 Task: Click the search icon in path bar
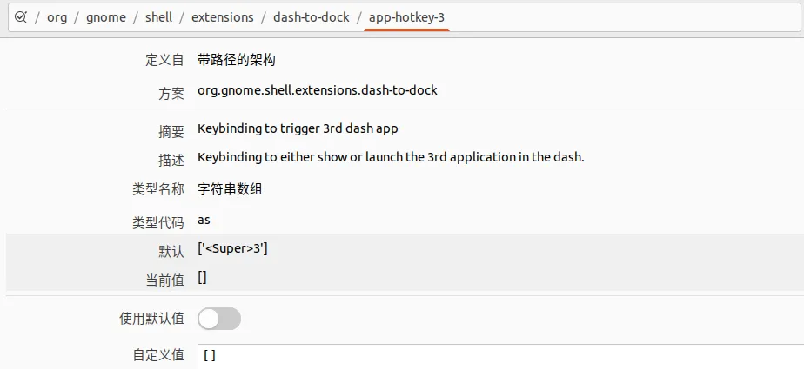click(x=21, y=16)
